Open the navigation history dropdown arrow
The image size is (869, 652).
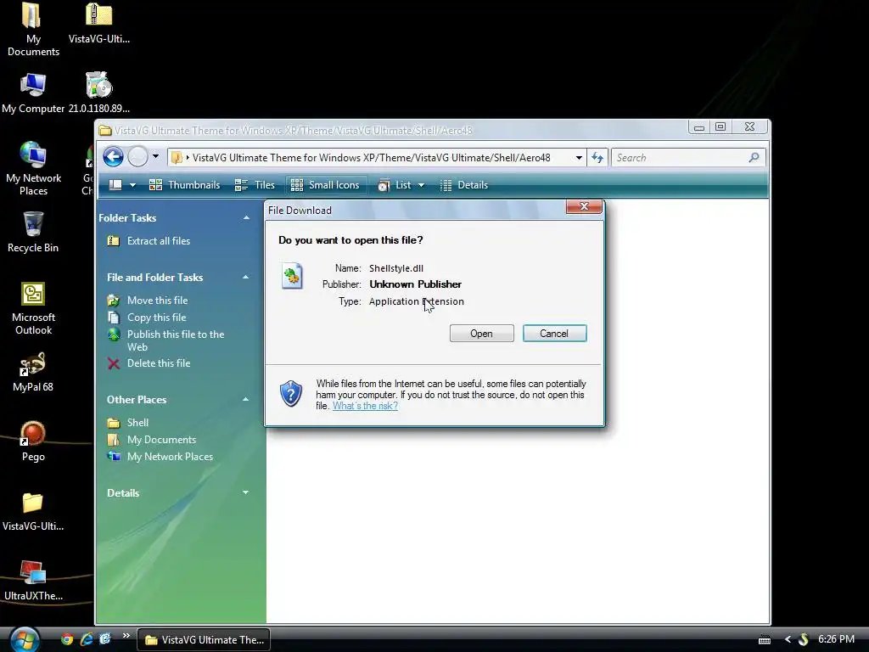[156, 157]
